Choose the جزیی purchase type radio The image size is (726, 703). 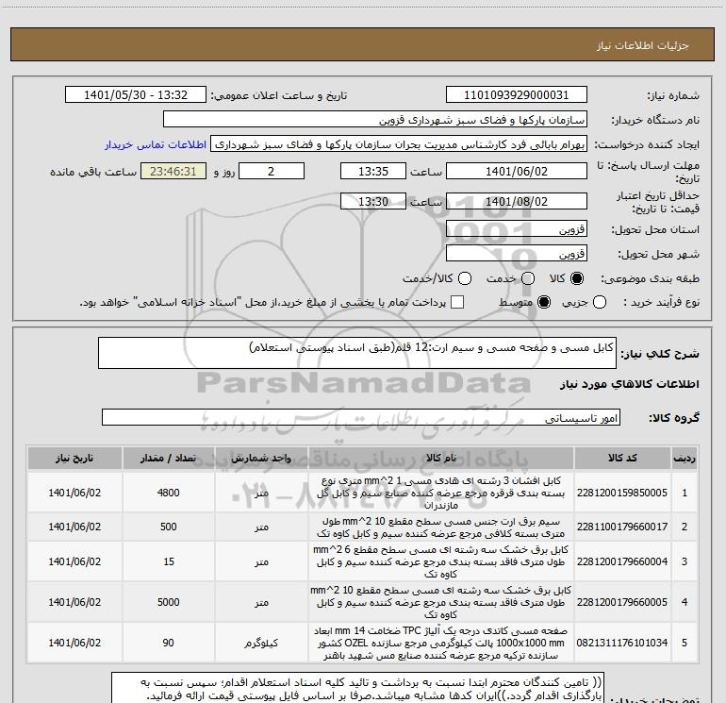(600, 302)
